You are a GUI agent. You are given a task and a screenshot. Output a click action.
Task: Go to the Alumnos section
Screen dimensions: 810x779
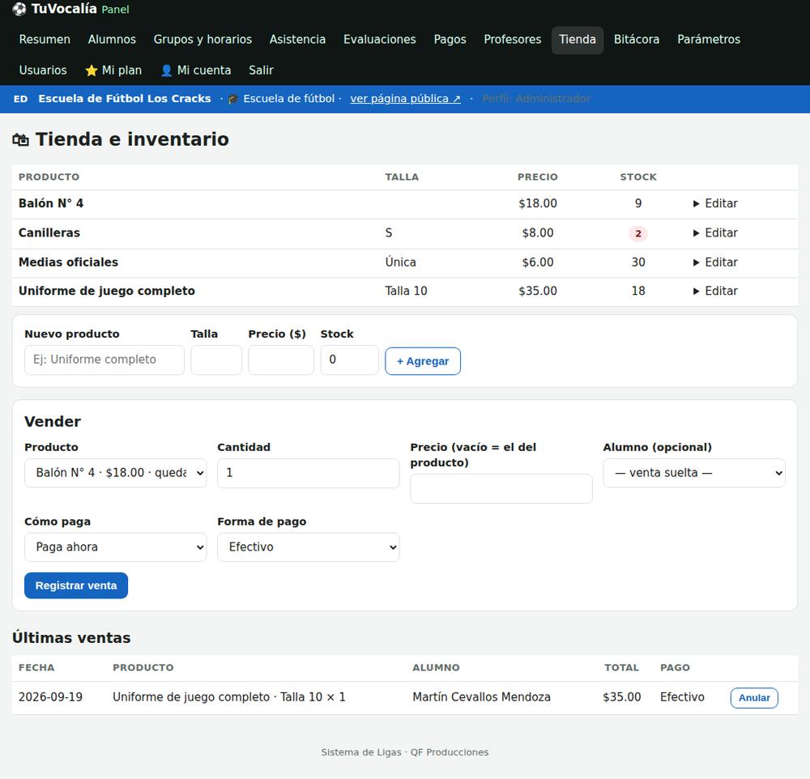tap(112, 39)
